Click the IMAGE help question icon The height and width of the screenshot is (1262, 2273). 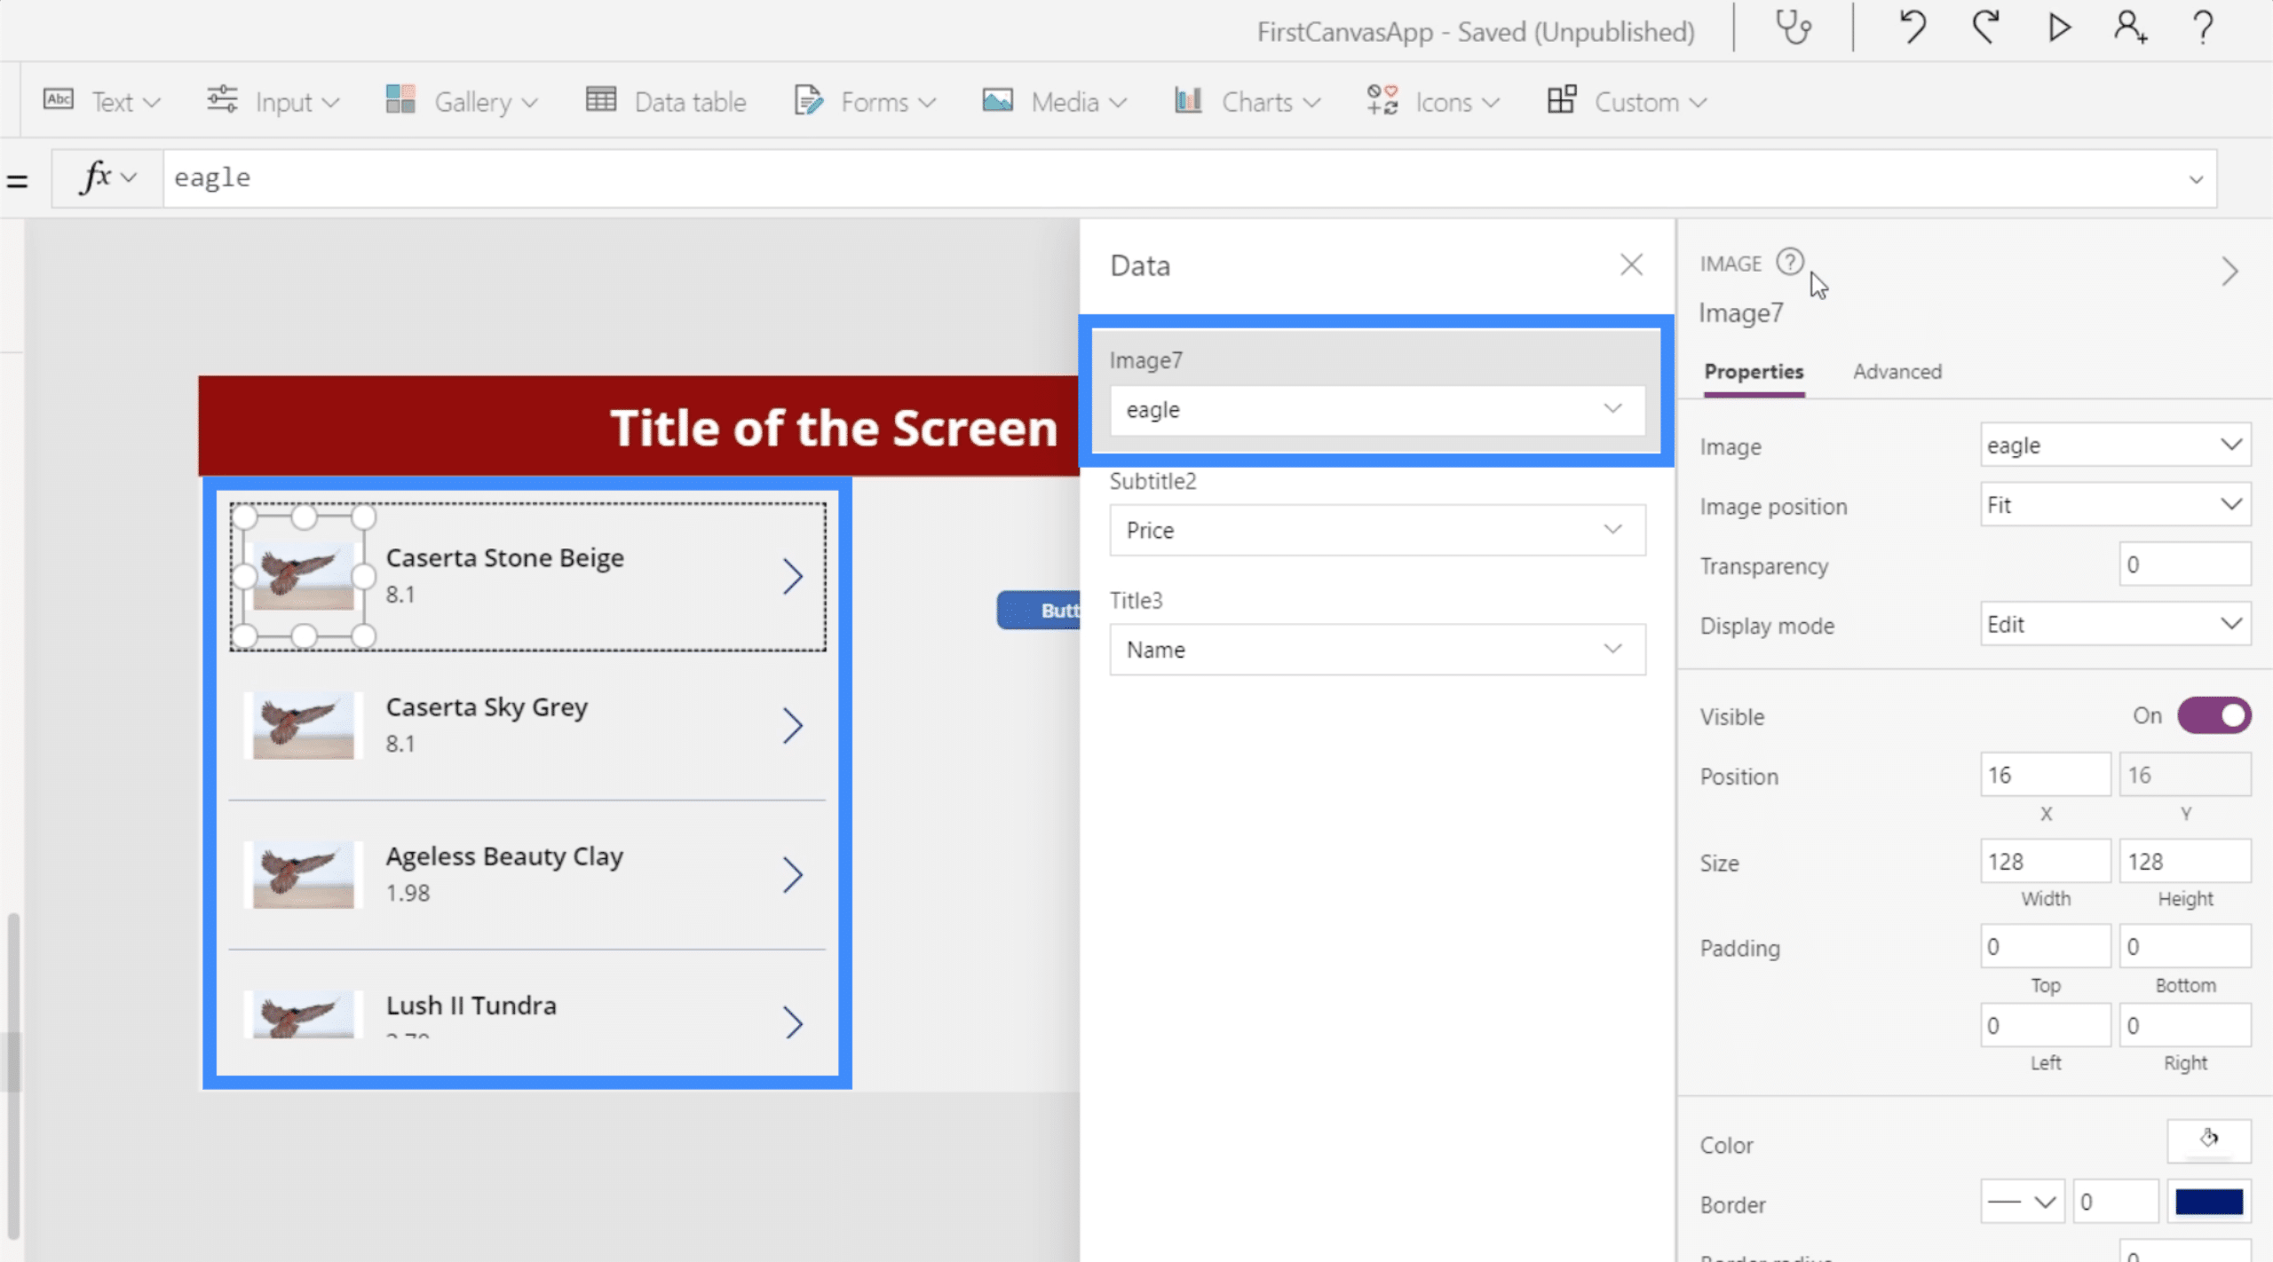point(1790,262)
